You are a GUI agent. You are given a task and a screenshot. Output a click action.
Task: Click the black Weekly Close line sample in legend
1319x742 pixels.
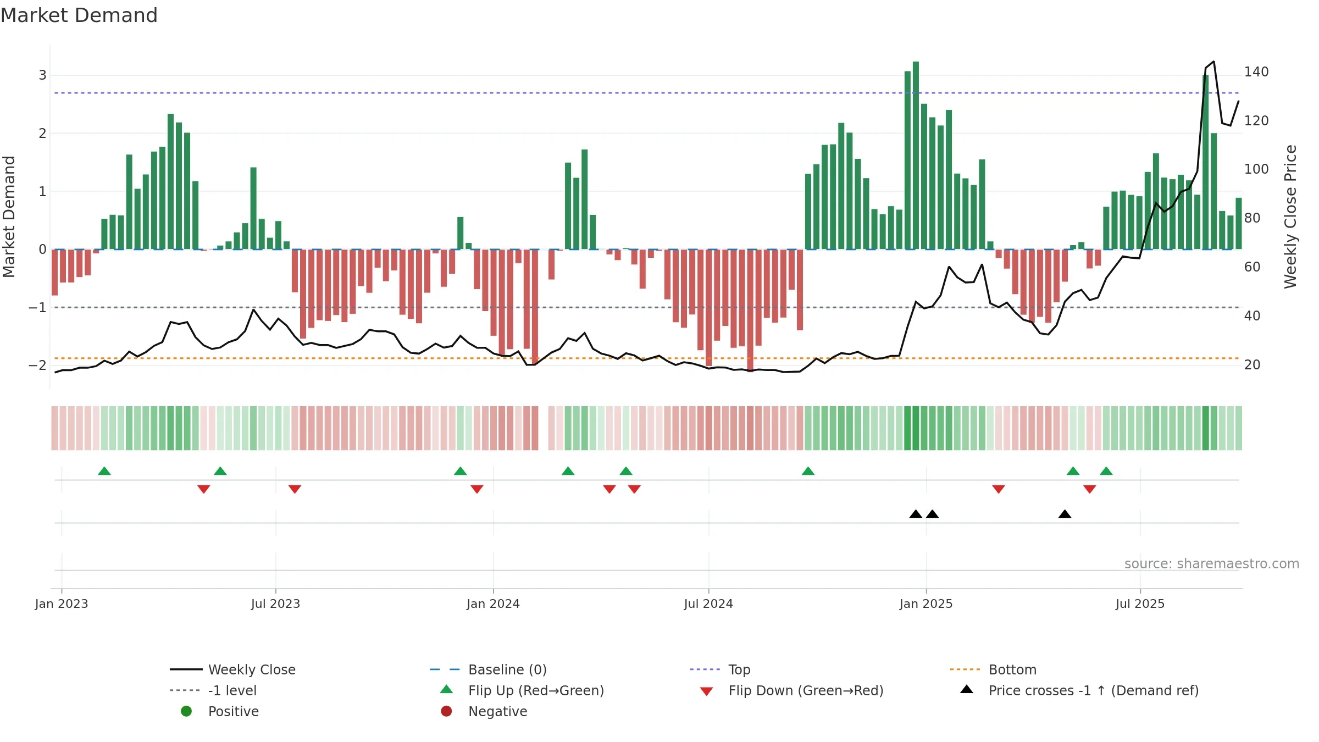coord(186,669)
